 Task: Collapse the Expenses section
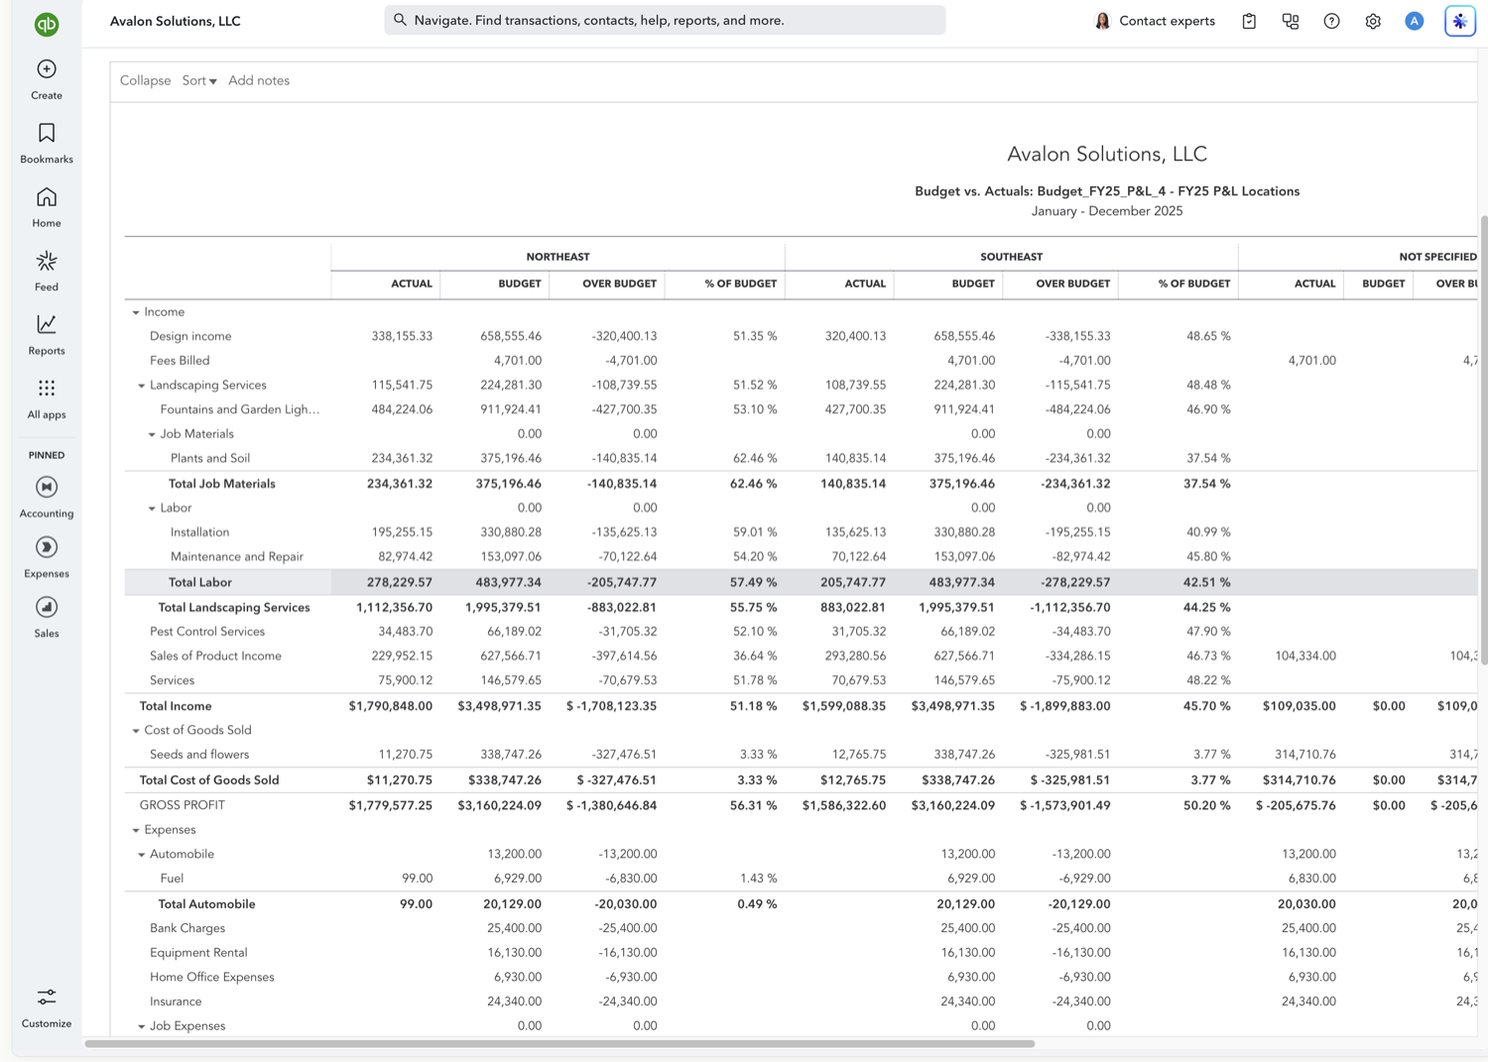point(136,830)
